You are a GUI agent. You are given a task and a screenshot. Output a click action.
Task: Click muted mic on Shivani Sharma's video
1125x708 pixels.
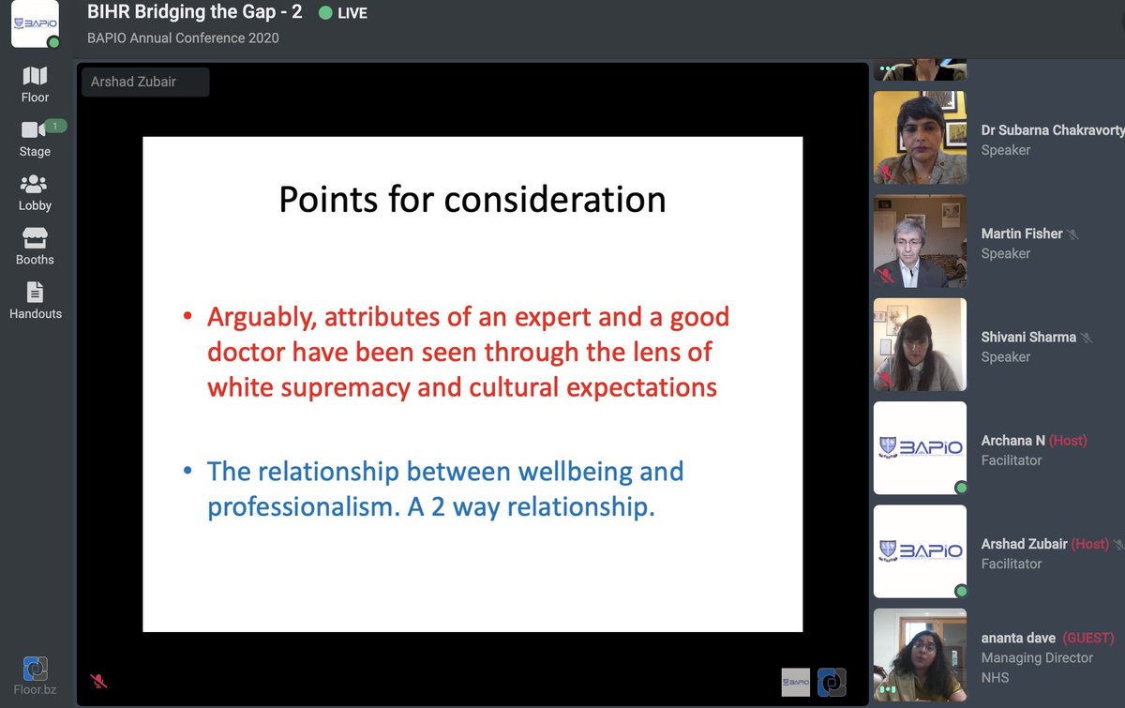coord(885,380)
